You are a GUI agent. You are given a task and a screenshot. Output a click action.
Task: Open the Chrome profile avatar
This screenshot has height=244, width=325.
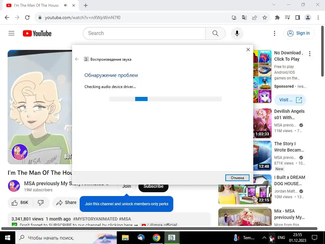(308, 17)
